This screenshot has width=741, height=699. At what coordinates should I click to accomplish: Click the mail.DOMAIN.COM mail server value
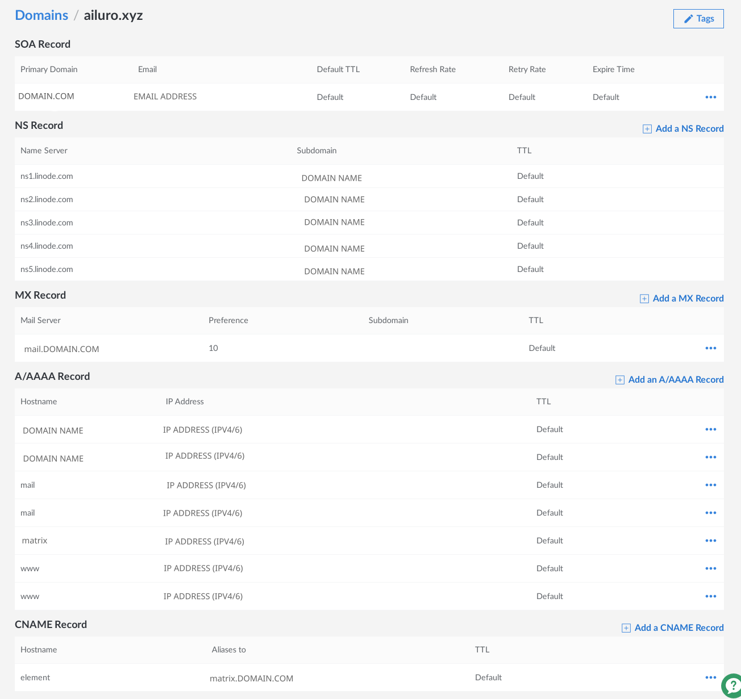[x=61, y=349]
